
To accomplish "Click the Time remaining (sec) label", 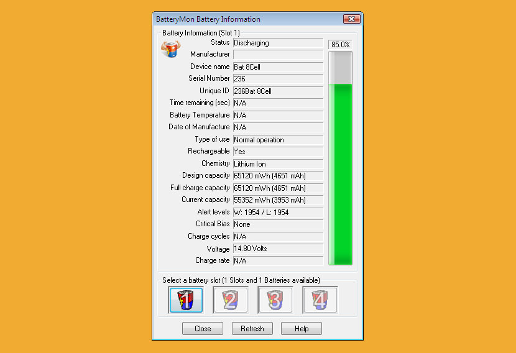I will click(200, 103).
